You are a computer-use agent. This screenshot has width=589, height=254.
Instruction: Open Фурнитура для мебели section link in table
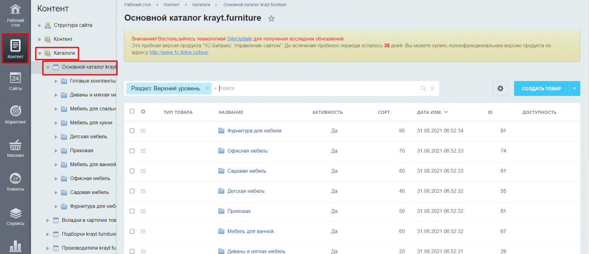click(x=254, y=131)
